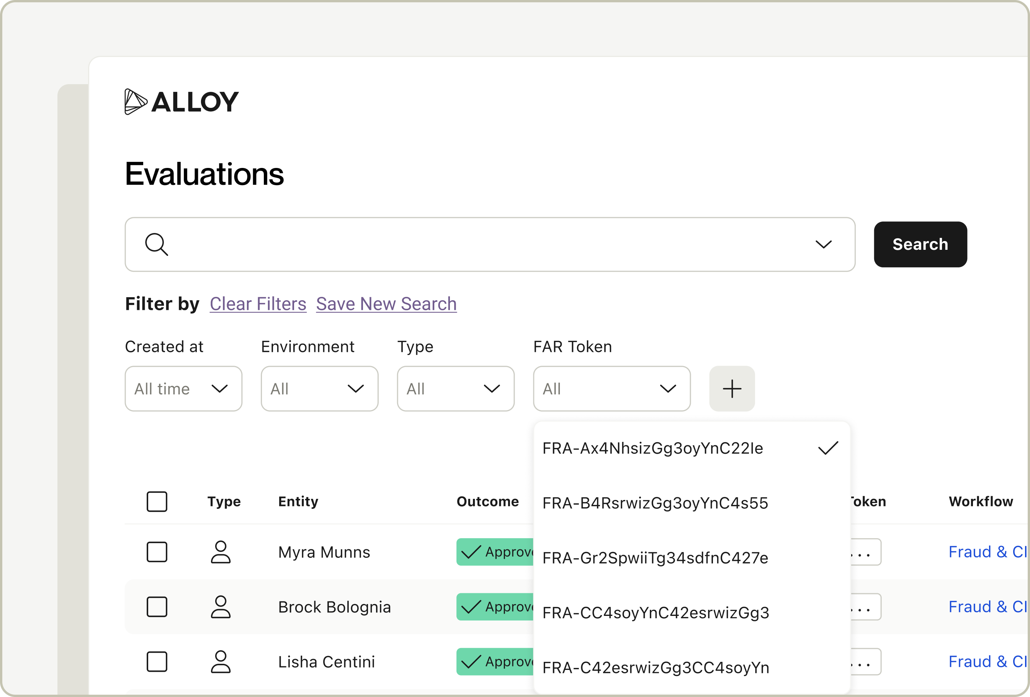Click person icon in Lisha Centini row
Viewport: 1030px width, 697px height.
pos(221,661)
